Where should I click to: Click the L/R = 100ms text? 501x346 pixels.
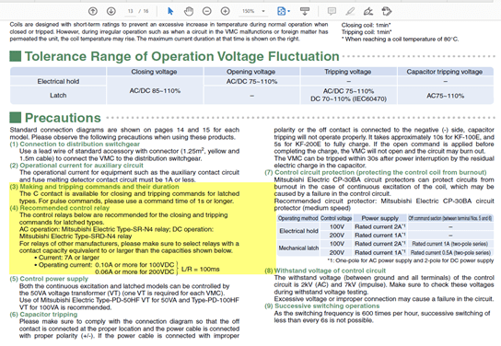tap(201, 269)
